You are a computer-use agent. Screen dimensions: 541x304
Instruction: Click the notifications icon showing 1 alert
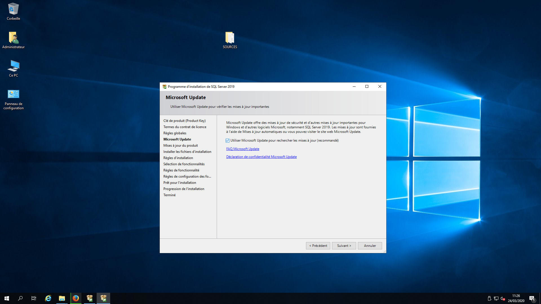533,298
